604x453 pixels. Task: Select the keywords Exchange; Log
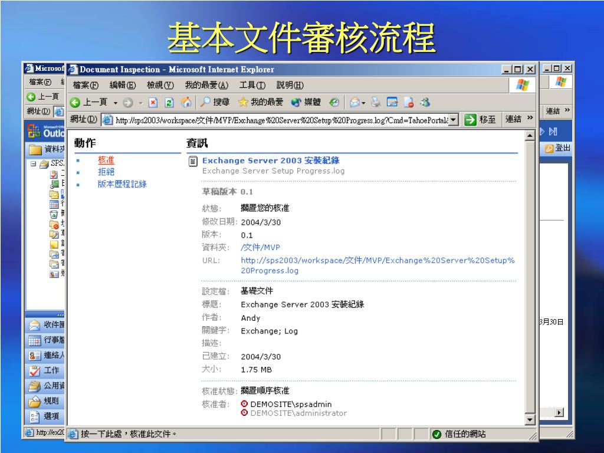pyautogui.click(x=269, y=331)
